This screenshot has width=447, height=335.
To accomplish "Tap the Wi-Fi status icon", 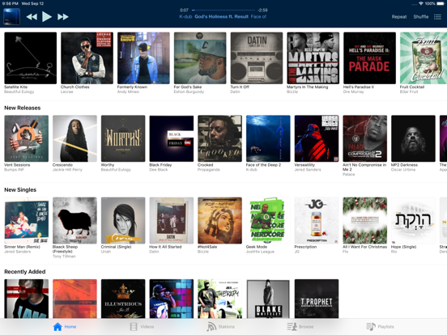I will (421, 3).
